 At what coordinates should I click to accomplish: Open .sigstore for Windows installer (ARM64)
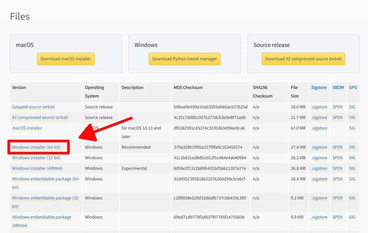(319, 168)
